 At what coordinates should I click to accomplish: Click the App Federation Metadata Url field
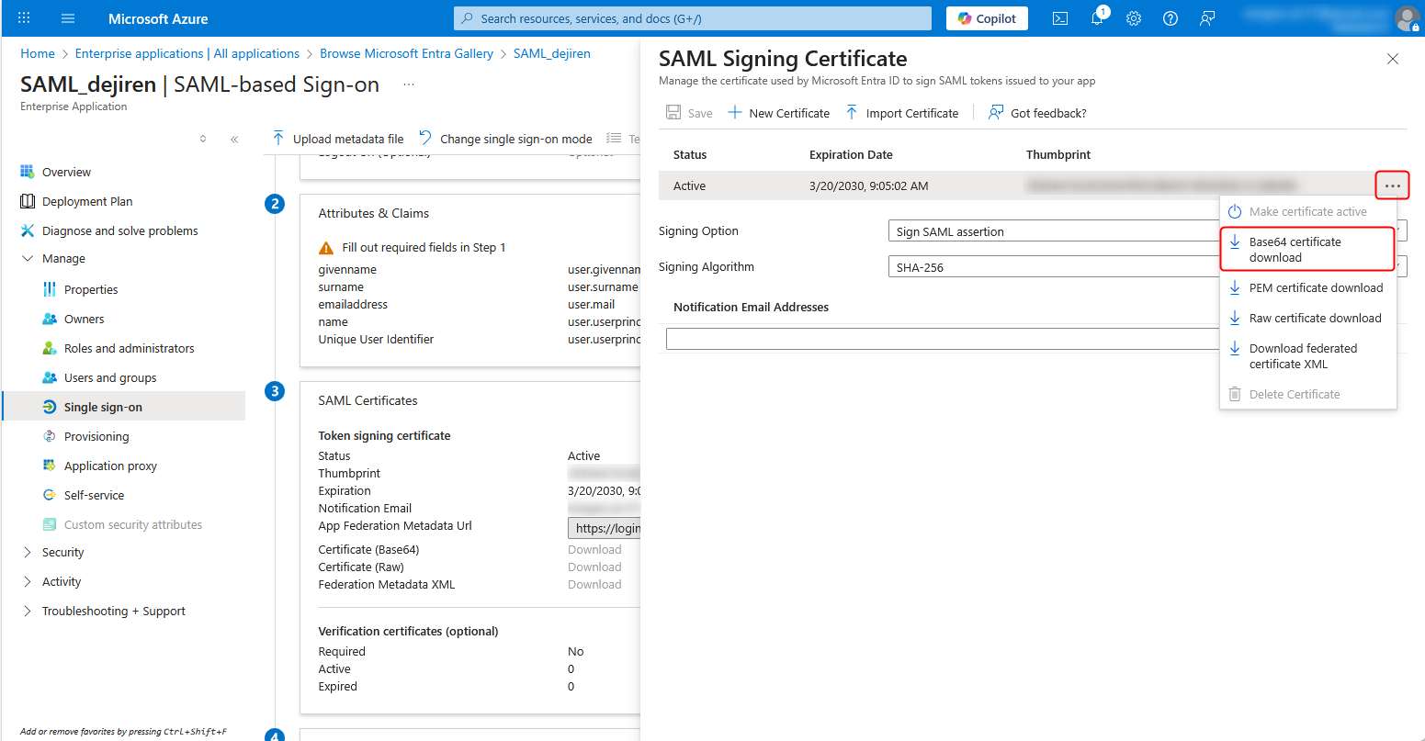click(604, 528)
